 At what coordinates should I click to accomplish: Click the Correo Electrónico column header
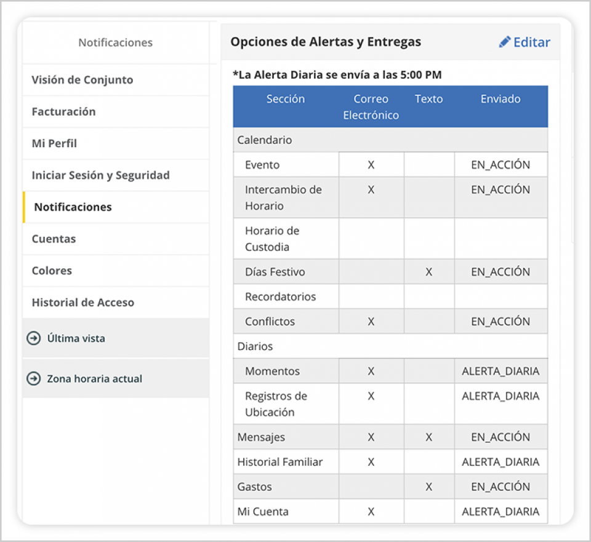tap(371, 107)
